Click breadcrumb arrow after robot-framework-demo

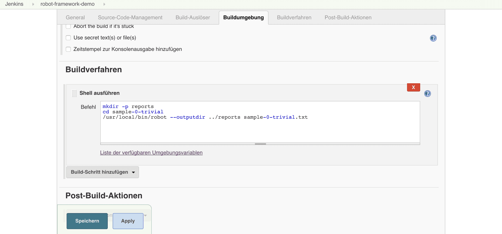(104, 4)
